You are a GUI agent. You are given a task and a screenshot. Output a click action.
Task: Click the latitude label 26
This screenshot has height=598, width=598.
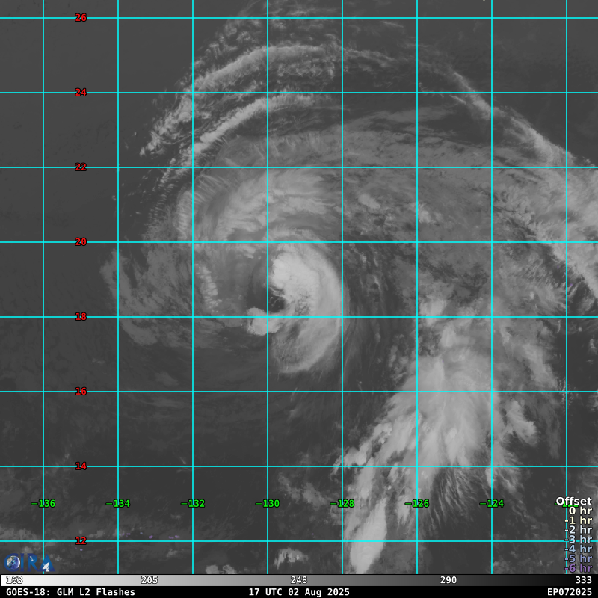pyautogui.click(x=81, y=17)
